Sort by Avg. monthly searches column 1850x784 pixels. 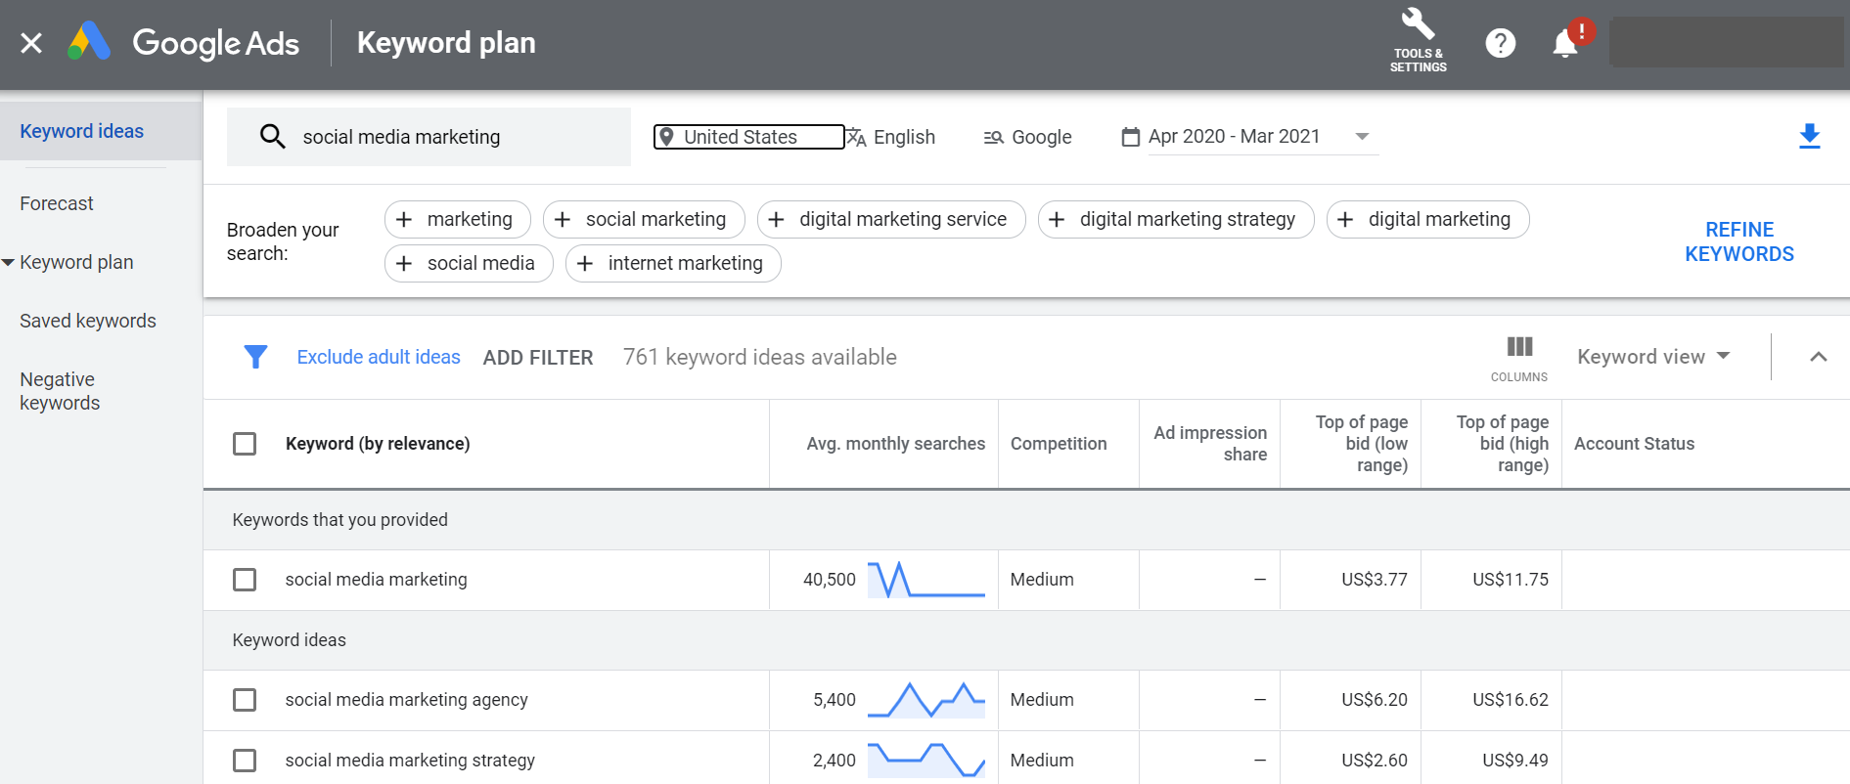(895, 444)
